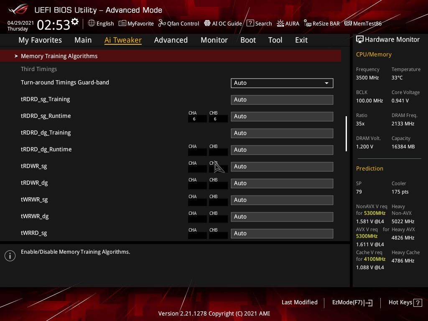Viewport: 428px width, 321px height.
Task: Click Last Modified button
Action: tap(299, 303)
